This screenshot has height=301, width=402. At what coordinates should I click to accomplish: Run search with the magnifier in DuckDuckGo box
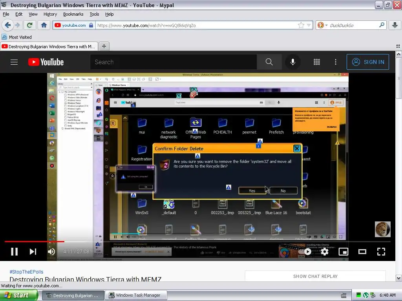[x=382, y=25]
